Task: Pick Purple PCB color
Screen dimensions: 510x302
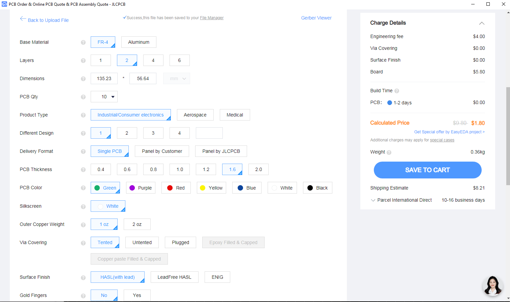Action: click(x=141, y=188)
